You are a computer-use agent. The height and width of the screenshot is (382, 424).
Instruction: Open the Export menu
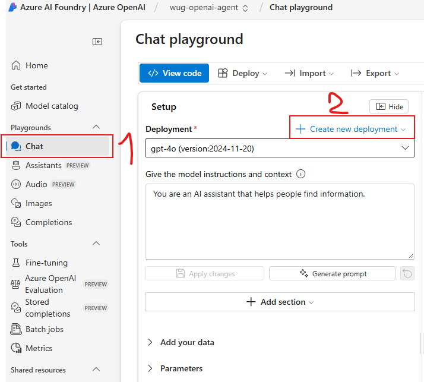click(x=375, y=74)
